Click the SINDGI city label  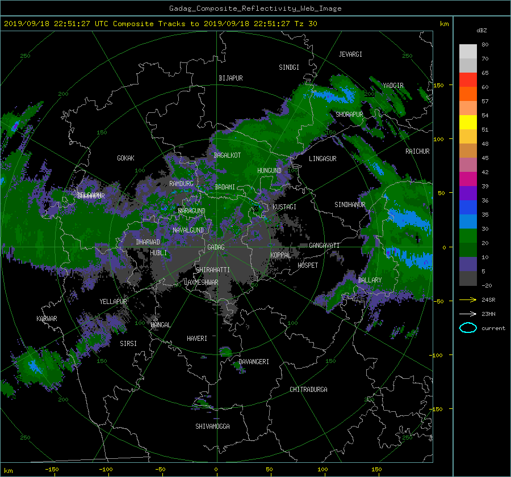pyautogui.click(x=289, y=67)
